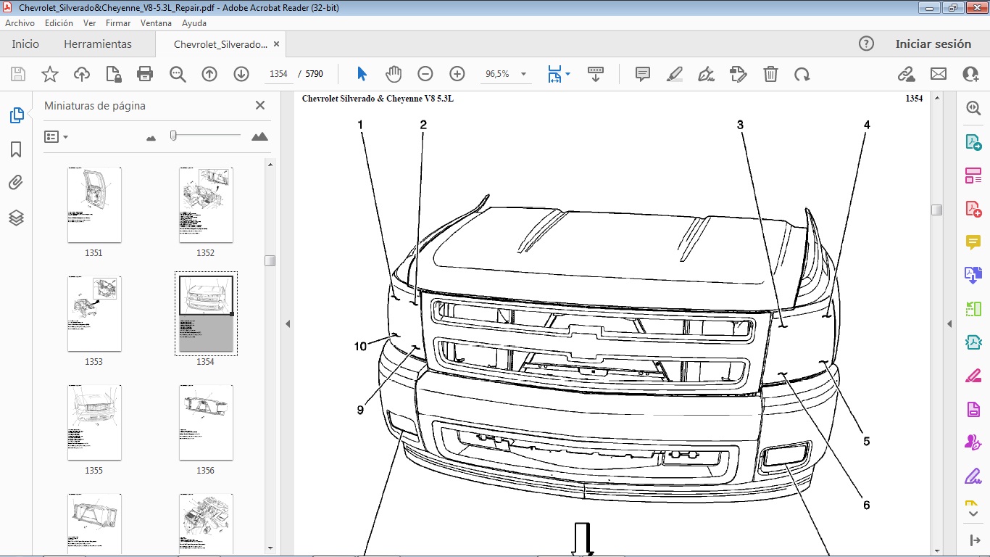Image resolution: width=990 pixels, height=557 pixels.
Task: Click the cloud upload icon
Action: [x=82, y=74]
